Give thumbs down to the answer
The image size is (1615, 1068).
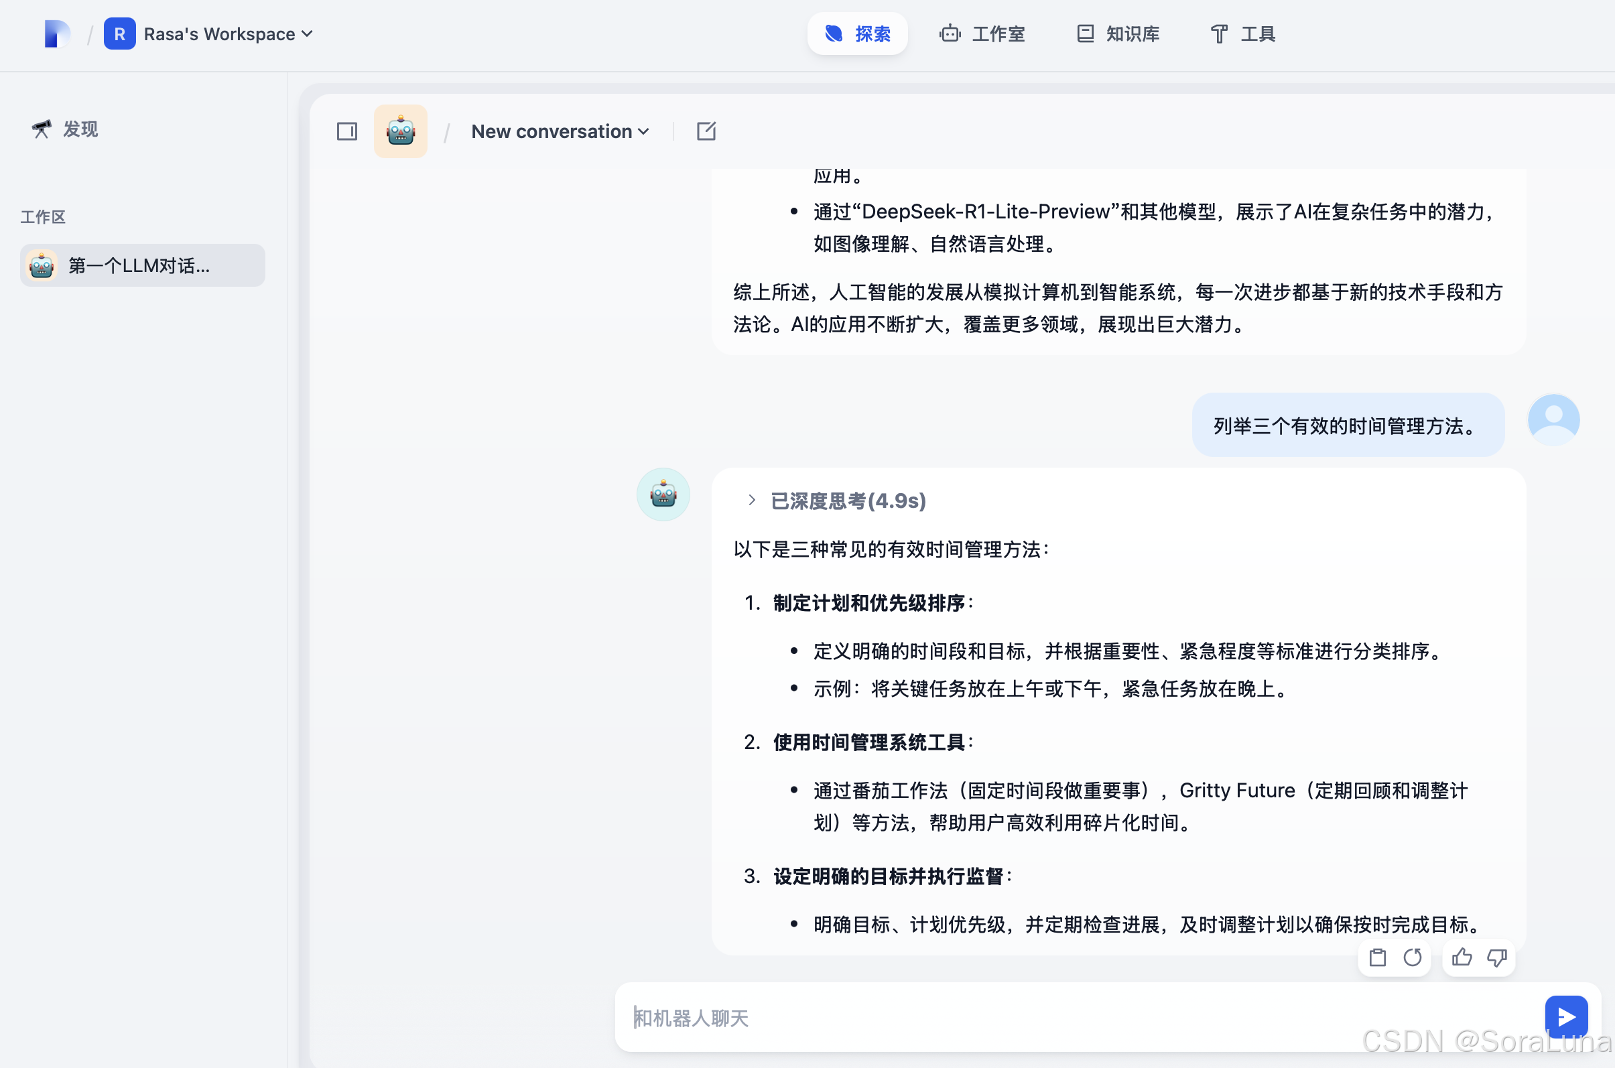[x=1496, y=957]
